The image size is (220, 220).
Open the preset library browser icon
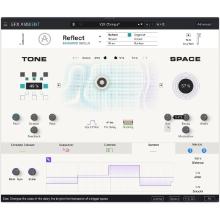[74, 24]
